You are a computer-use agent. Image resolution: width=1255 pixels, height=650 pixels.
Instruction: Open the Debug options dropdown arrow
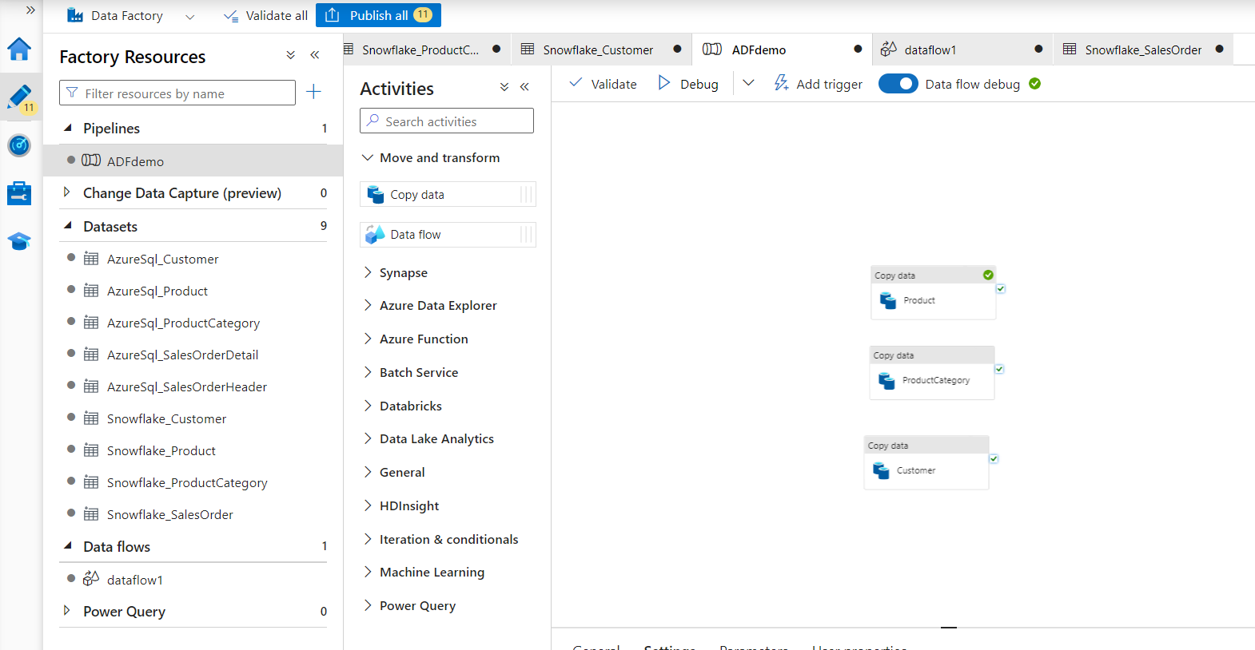coord(748,83)
